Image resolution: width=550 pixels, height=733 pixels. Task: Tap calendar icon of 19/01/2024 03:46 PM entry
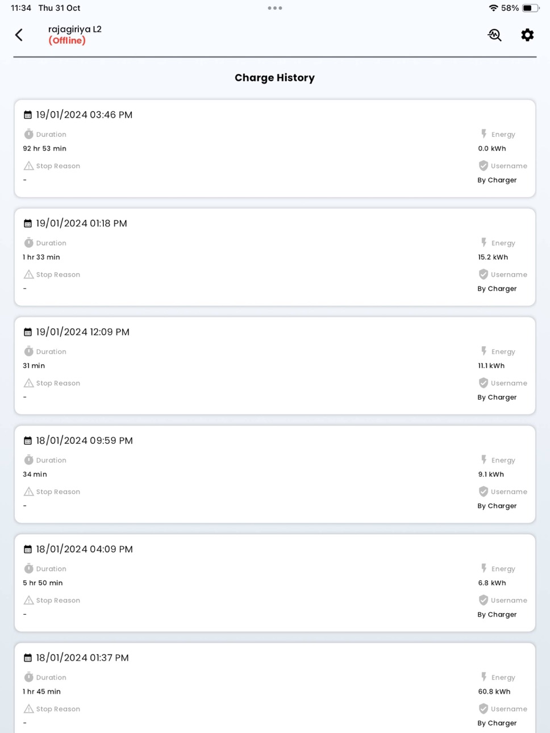tap(28, 115)
